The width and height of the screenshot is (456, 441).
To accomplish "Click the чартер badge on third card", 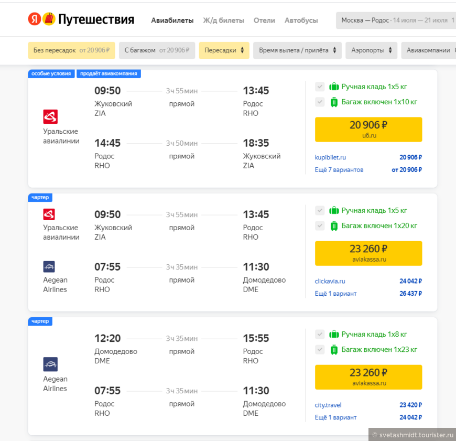I will point(40,321).
